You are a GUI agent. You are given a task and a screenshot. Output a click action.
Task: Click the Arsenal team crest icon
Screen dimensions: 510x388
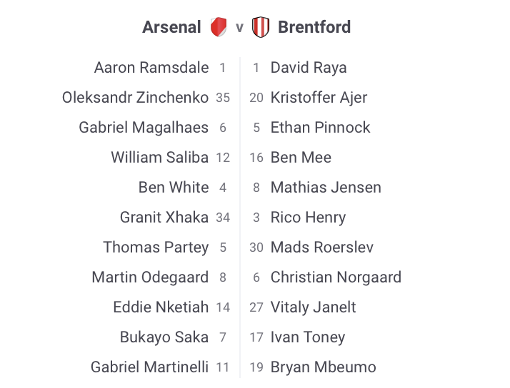coord(219,28)
